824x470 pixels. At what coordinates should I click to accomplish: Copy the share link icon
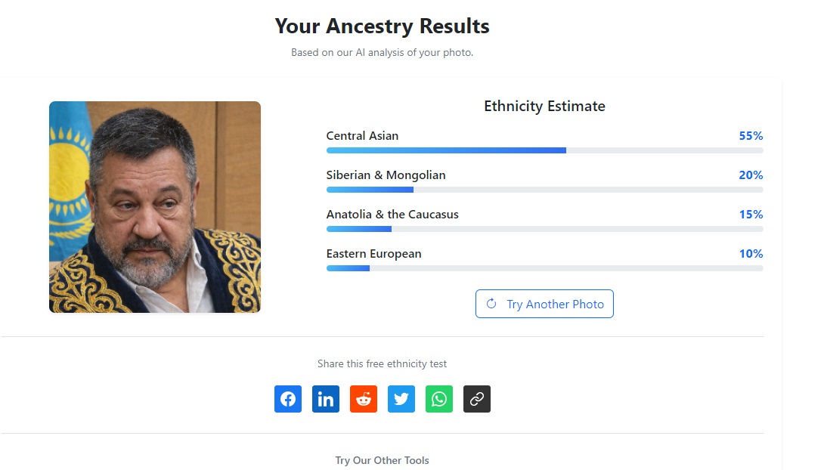[477, 399]
